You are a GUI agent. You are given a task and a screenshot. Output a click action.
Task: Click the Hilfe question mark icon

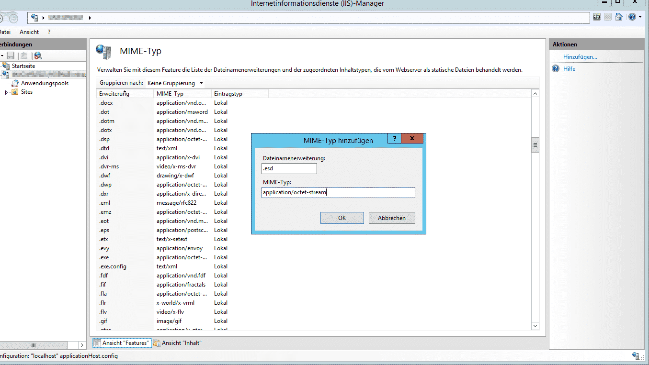click(633, 16)
